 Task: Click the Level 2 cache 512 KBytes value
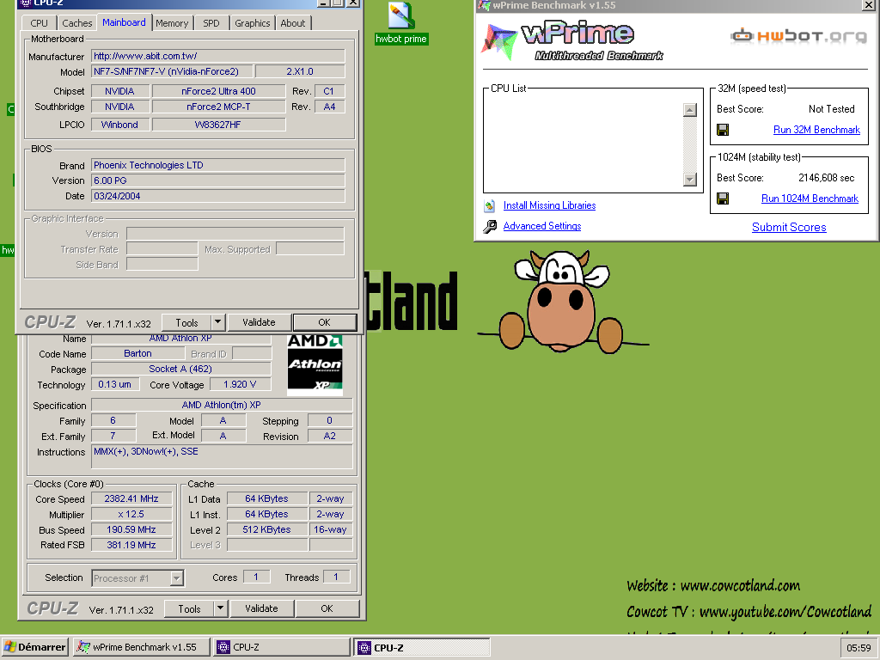point(266,529)
